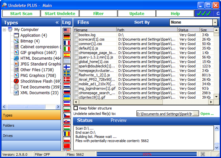The width and height of the screenshot is (221, 158).
Task: Switch to the Preview tab
Action: 118,120
